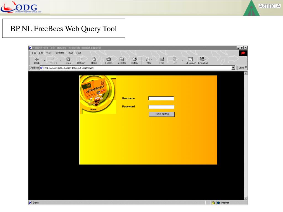The image size is (283, 212).
Task: Print the page with Print icon
Action: 162,61
